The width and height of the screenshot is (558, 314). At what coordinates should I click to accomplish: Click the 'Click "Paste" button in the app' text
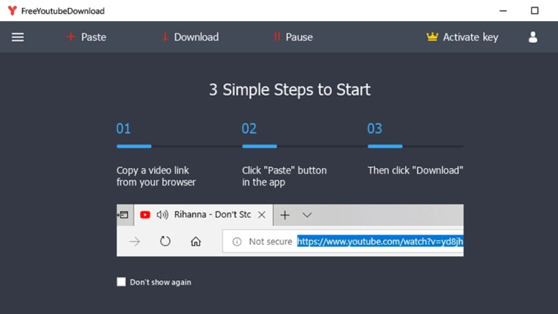point(284,176)
